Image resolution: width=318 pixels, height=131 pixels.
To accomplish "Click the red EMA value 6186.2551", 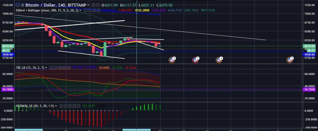I will (126, 10).
